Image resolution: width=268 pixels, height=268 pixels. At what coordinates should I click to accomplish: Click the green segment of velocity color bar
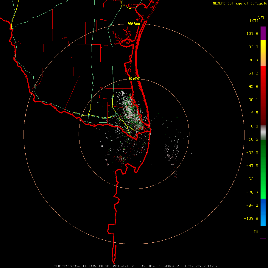[x=263, y=169]
